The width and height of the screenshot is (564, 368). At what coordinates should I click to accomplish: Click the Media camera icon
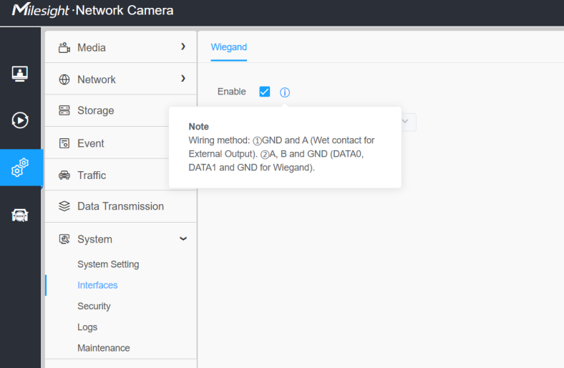click(x=64, y=47)
